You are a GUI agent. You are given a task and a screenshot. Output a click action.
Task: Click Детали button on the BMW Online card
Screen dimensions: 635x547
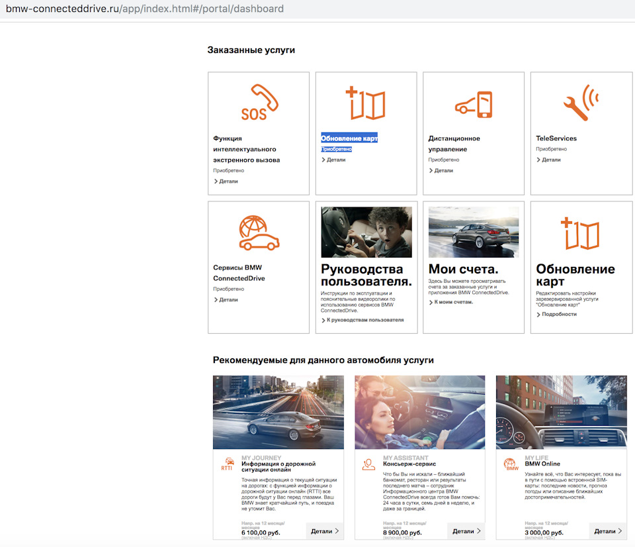pos(607,531)
